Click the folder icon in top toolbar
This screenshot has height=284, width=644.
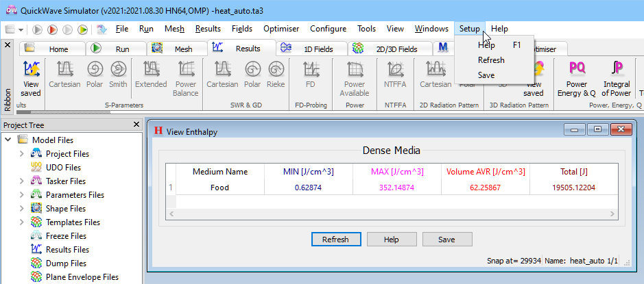pyautogui.click(x=10, y=29)
